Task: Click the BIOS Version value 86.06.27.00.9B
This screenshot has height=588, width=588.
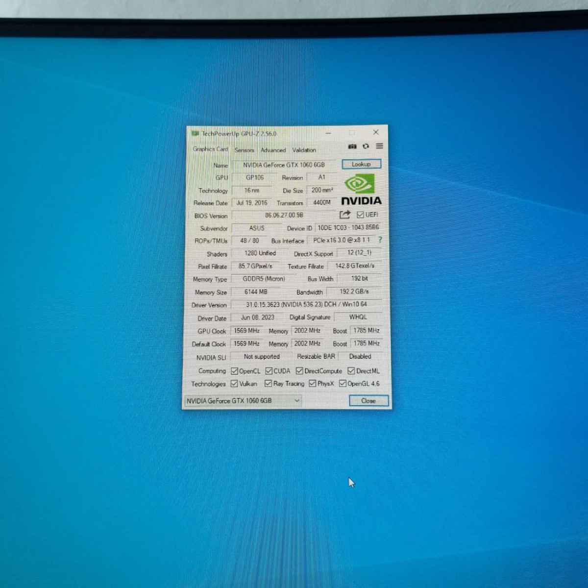Action: pos(284,215)
